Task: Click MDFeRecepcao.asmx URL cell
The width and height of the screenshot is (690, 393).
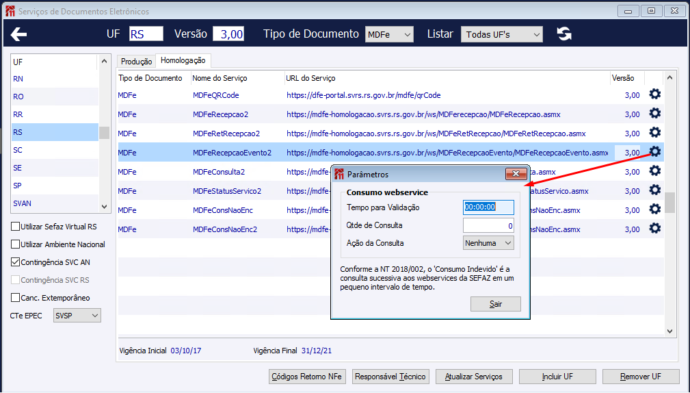Action: (x=423, y=114)
